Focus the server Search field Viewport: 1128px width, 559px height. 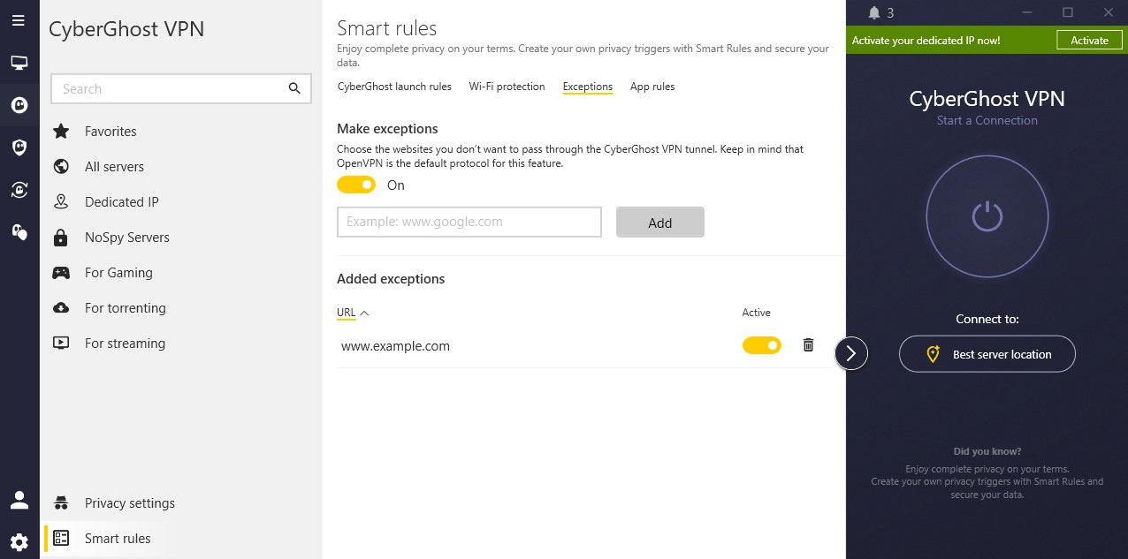(181, 89)
